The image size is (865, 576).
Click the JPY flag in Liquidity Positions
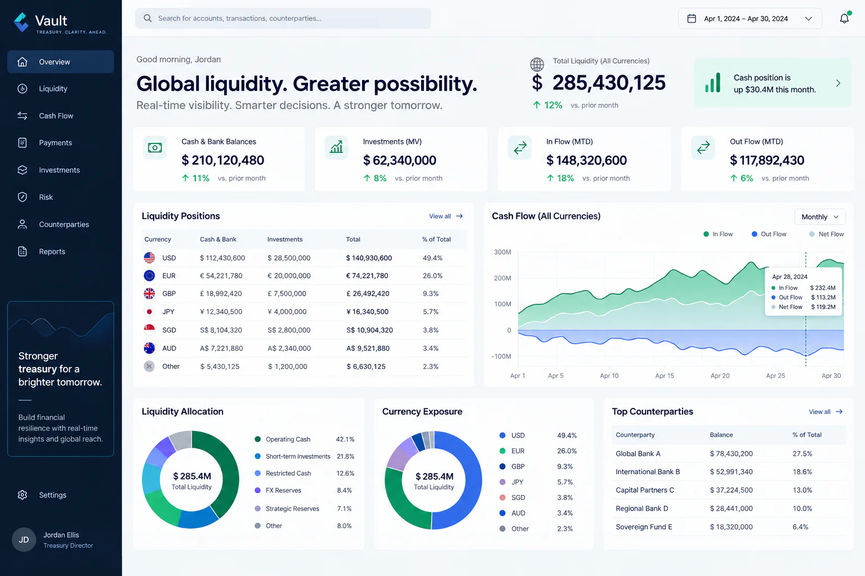tap(149, 312)
